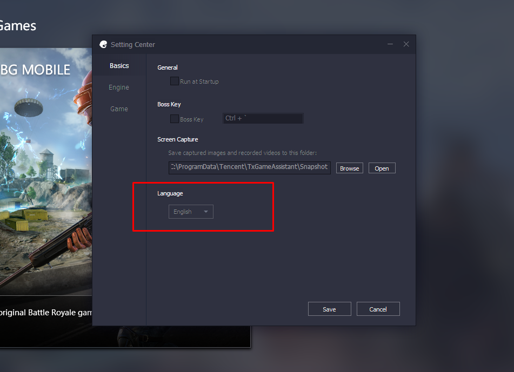Enable the Run at Startup checkbox
This screenshot has width=514, height=372.
click(175, 81)
